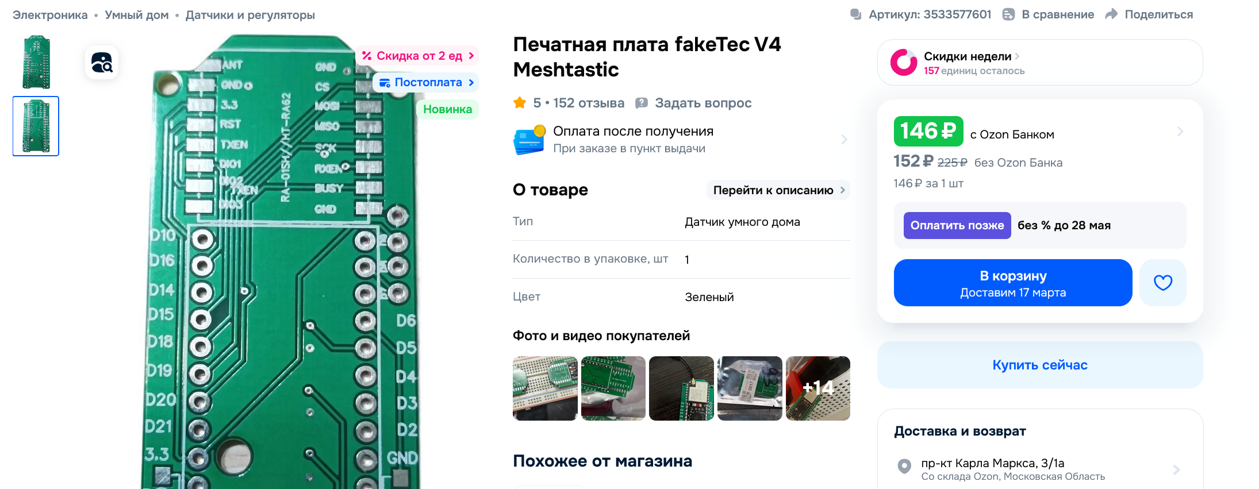Click the Скидки недели pink ring logo

point(904,62)
